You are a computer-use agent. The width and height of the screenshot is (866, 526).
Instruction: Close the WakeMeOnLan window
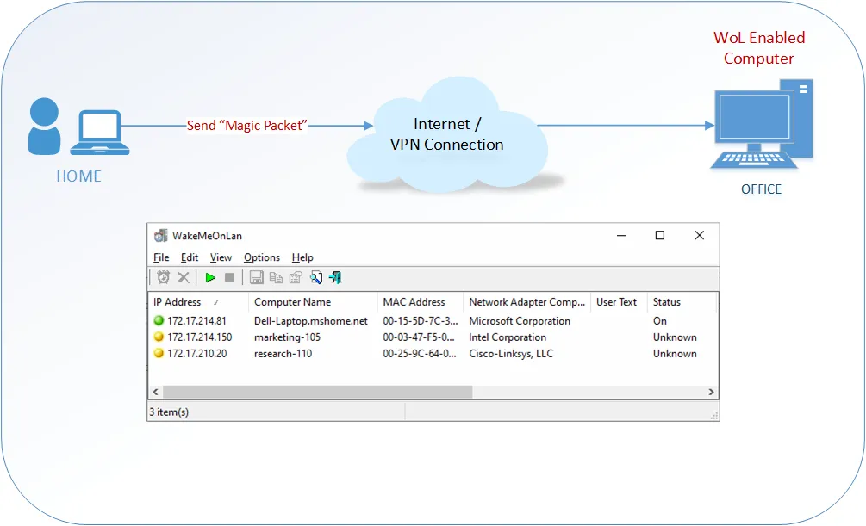point(699,236)
